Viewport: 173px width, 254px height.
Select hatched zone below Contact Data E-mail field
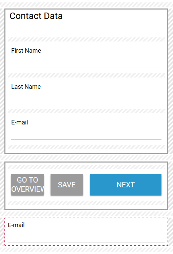click(x=86, y=147)
